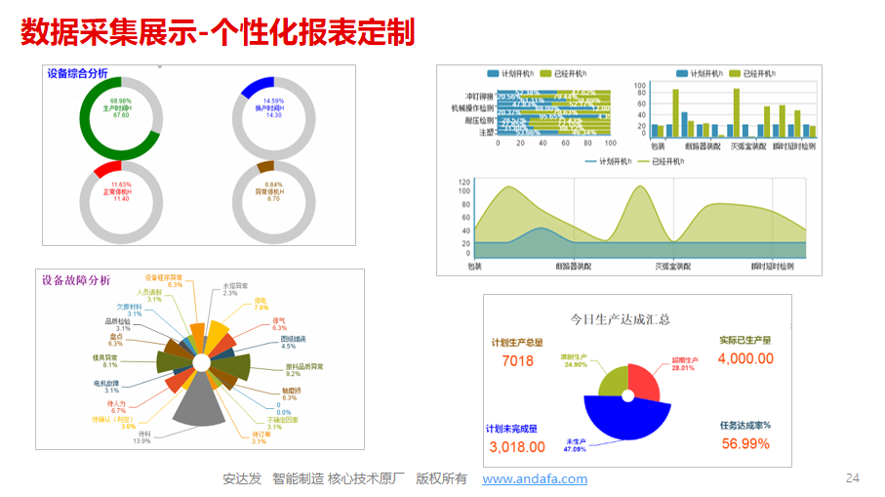This screenshot has width=885, height=497.
Task: Click the blue 换产时间H donut chart
Action: click(x=246, y=92)
